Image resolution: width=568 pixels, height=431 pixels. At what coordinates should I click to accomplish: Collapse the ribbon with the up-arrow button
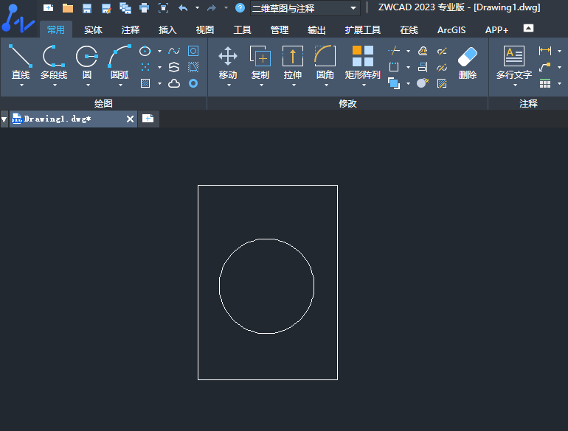pos(528,28)
